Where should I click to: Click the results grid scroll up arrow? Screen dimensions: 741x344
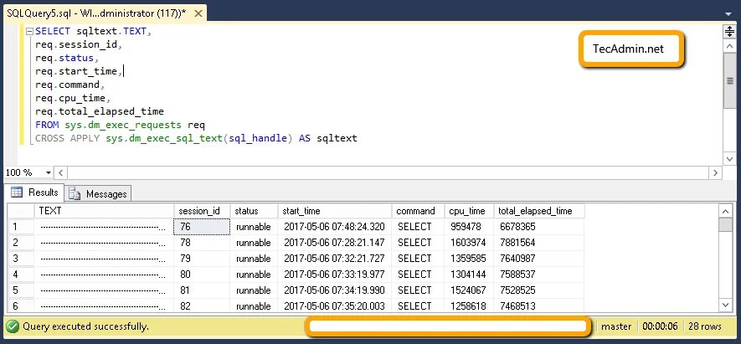[x=725, y=211]
